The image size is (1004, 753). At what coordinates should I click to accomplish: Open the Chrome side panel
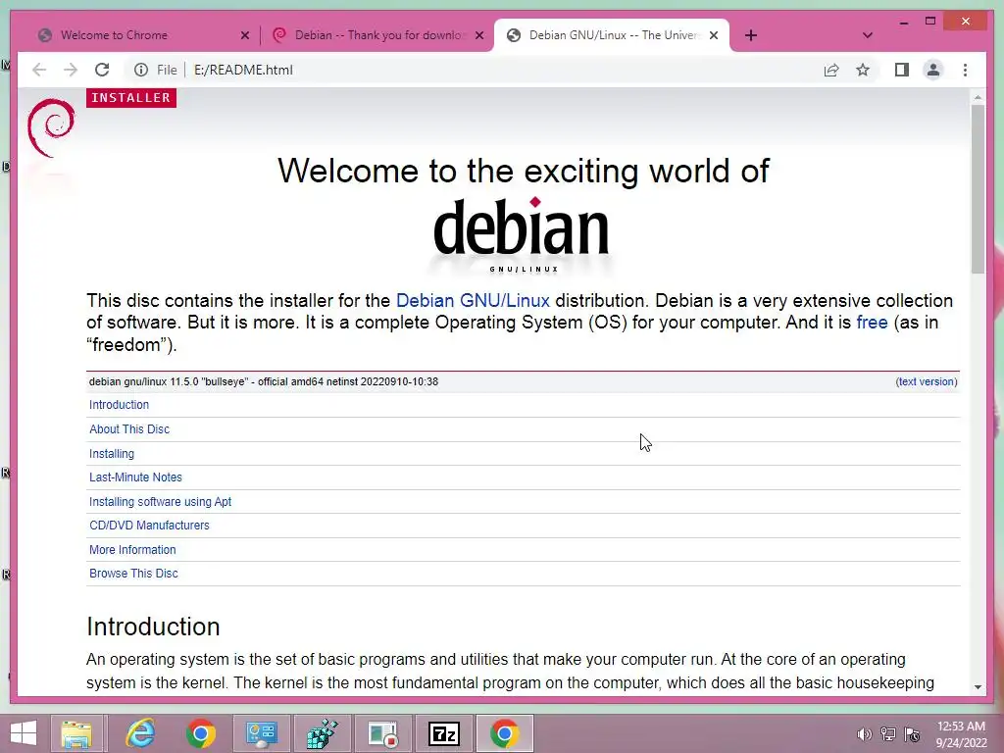[x=902, y=70]
